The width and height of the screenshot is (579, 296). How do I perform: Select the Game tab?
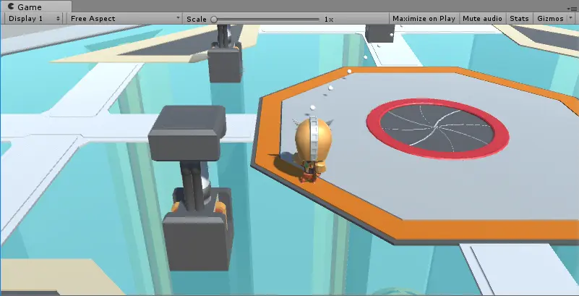pos(36,7)
